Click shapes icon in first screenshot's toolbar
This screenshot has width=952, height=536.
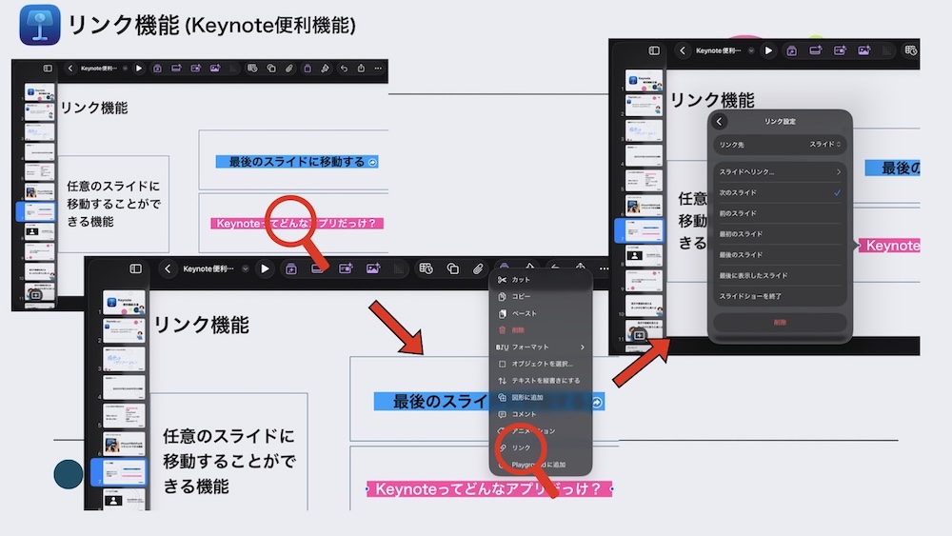(271, 69)
